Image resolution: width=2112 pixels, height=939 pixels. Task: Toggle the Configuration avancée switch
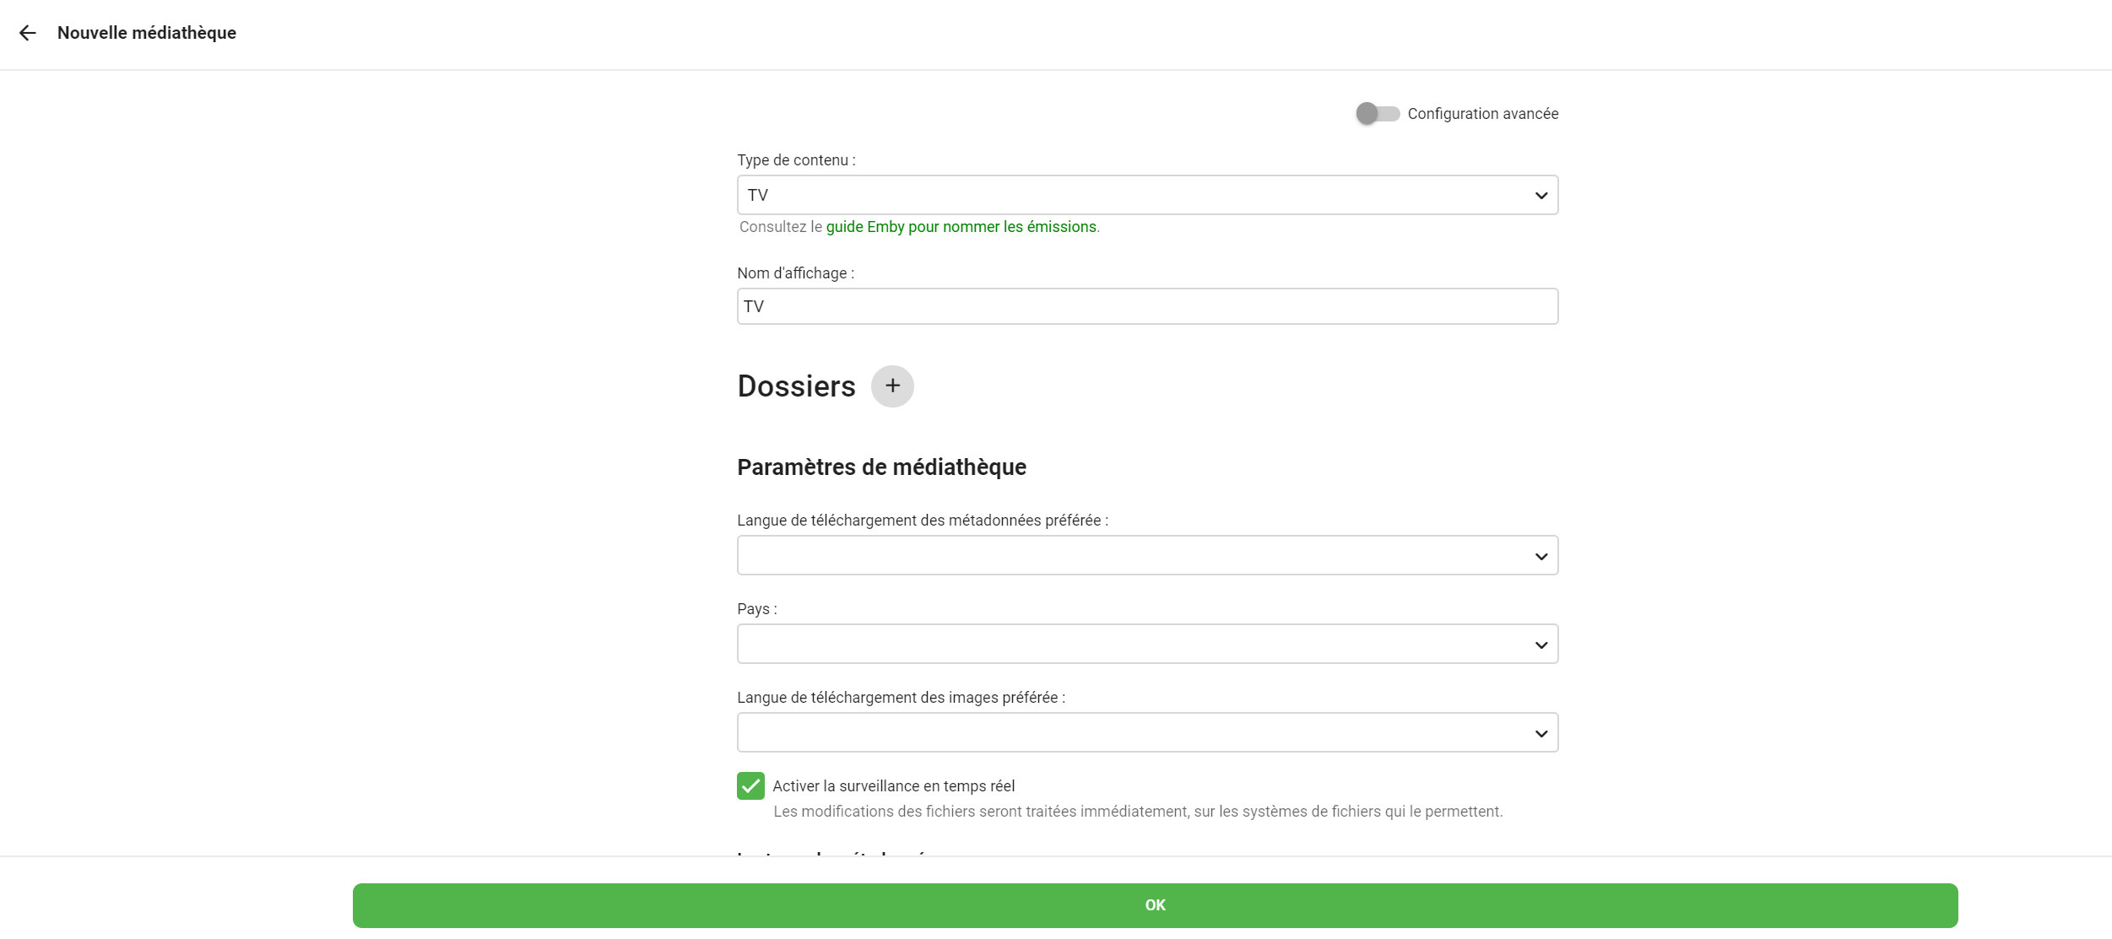click(x=1377, y=114)
